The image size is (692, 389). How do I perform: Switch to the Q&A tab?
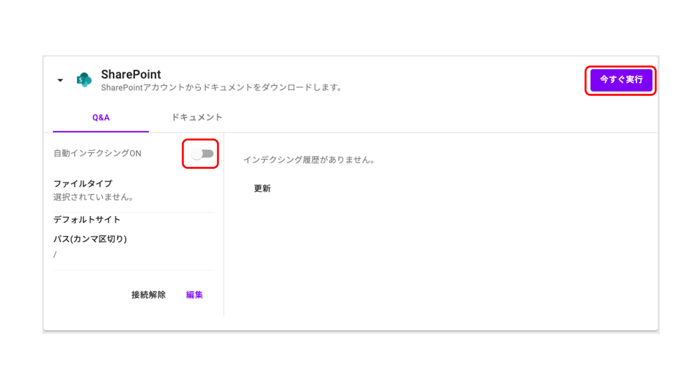click(101, 118)
